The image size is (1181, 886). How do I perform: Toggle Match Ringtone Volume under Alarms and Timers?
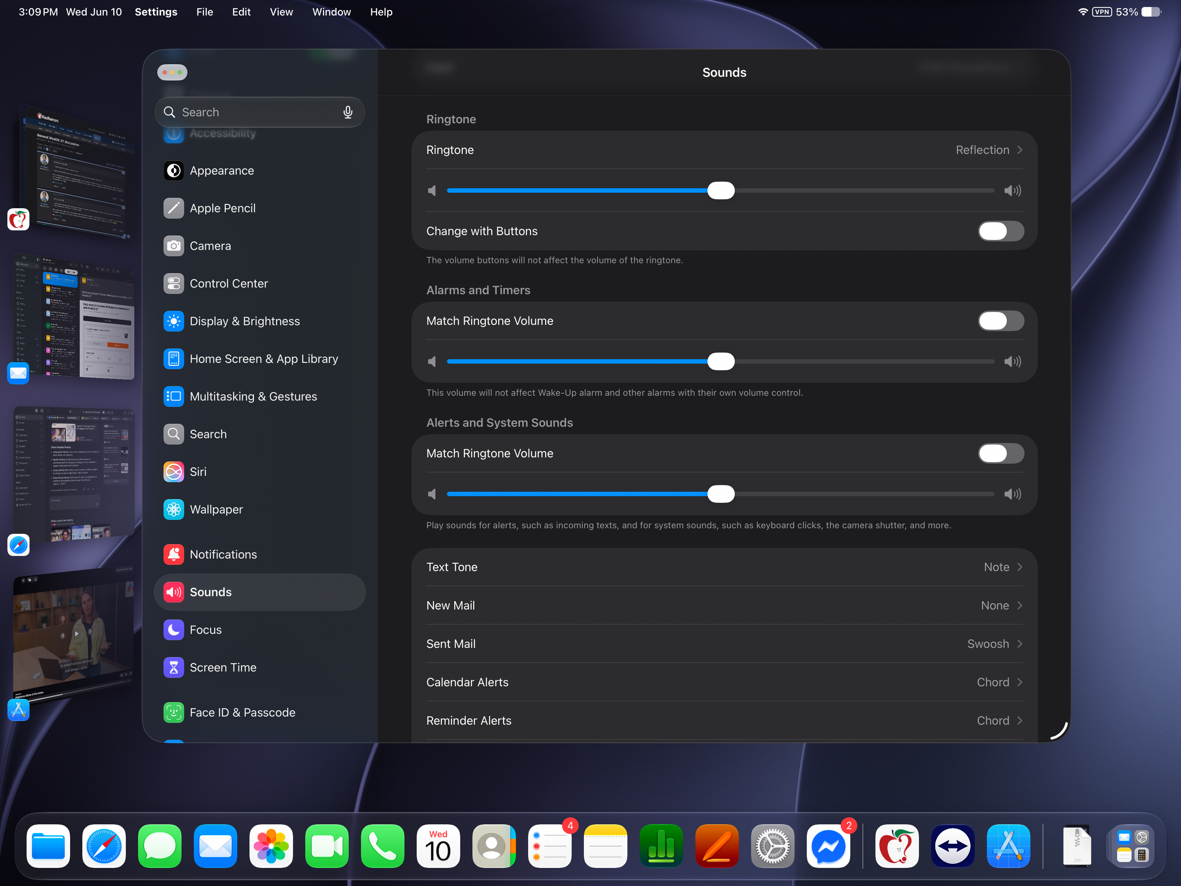coord(1001,321)
